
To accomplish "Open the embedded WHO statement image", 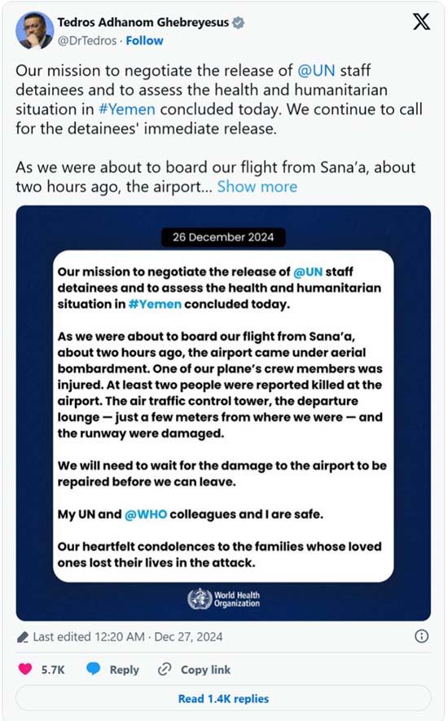I will click(x=223, y=413).
